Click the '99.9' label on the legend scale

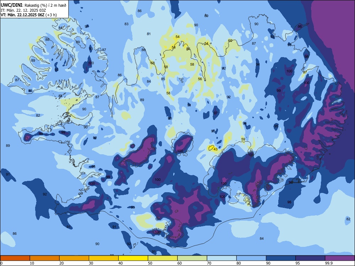coord(328,263)
